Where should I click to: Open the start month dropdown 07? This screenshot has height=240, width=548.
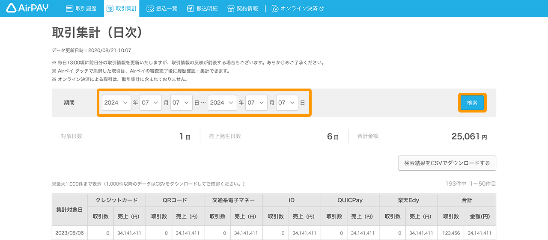(151, 103)
